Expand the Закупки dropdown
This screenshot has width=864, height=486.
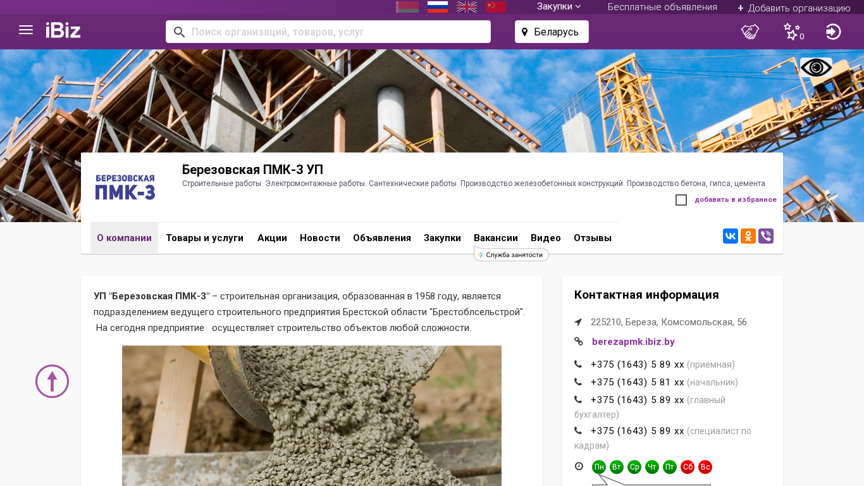(559, 6)
